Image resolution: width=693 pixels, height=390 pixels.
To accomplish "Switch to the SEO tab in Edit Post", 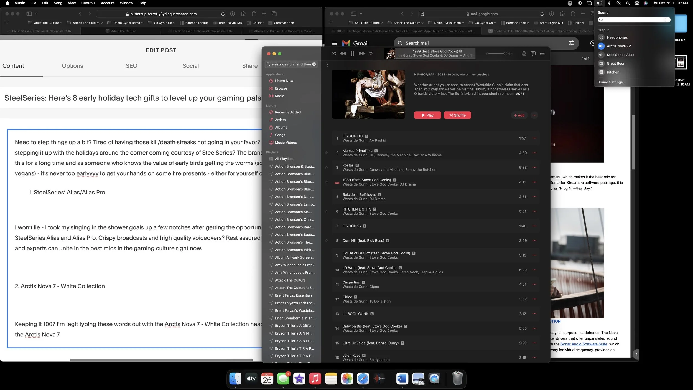I will (x=131, y=66).
